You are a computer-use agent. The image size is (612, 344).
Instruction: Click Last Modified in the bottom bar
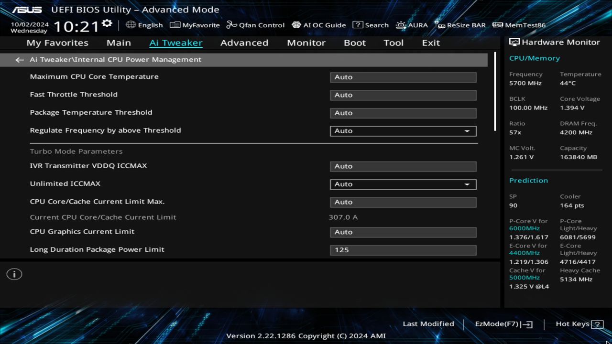428,323
